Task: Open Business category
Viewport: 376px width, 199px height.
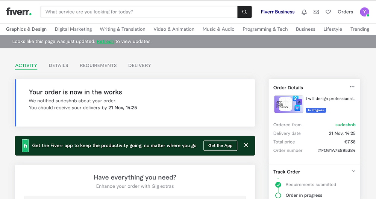Action: coord(305,29)
